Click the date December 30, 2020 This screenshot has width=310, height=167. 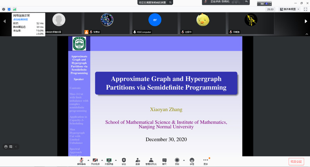166,139
